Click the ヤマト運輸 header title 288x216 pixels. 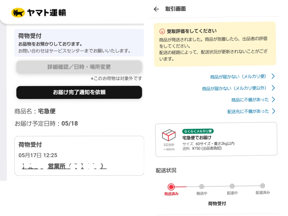click(47, 13)
